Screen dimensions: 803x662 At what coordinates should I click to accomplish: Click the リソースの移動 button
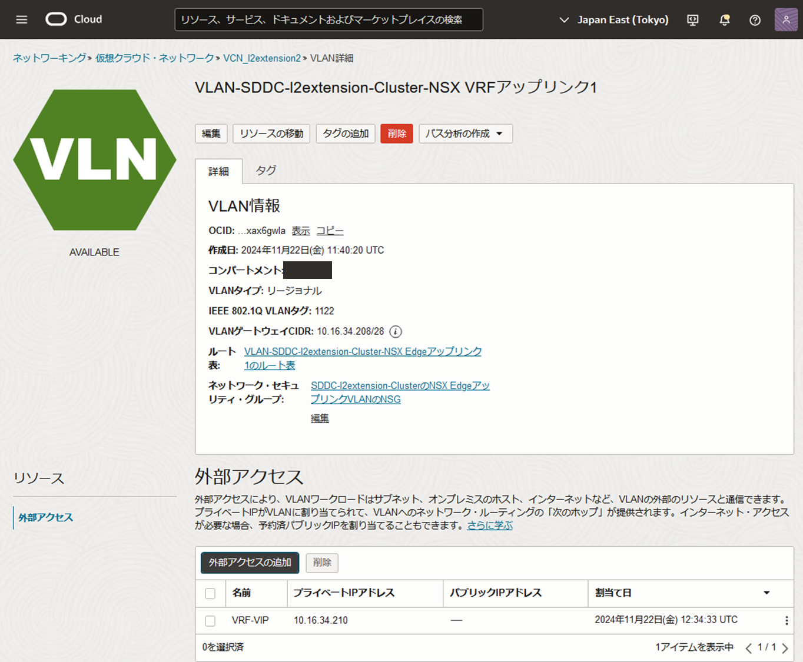click(x=272, y=134)
